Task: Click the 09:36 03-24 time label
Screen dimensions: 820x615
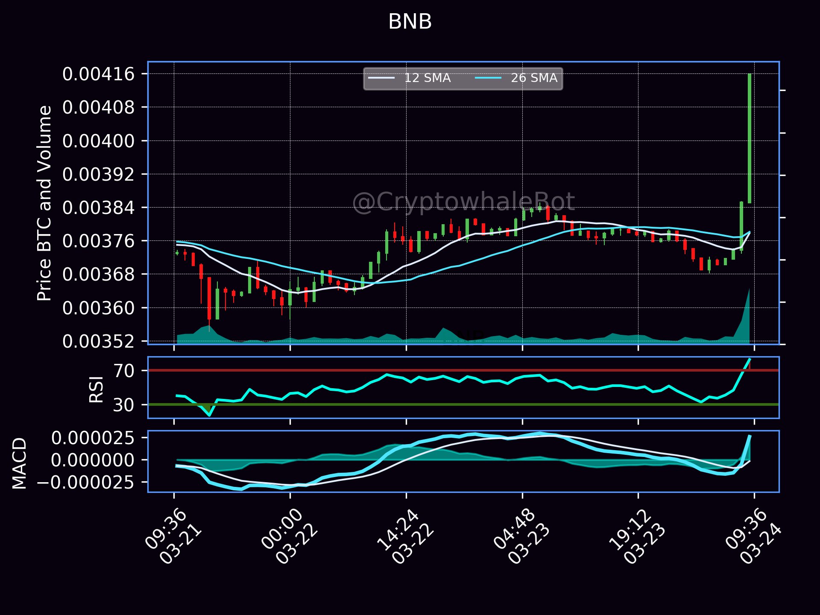Action: click(753, 536)
